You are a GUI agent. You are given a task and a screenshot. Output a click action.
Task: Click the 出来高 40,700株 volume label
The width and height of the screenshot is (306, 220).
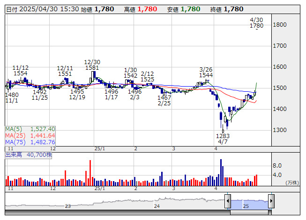29,155
